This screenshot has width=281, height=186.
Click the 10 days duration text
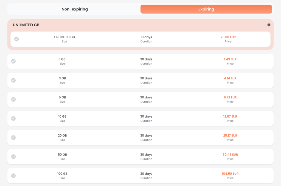[146, 37]
